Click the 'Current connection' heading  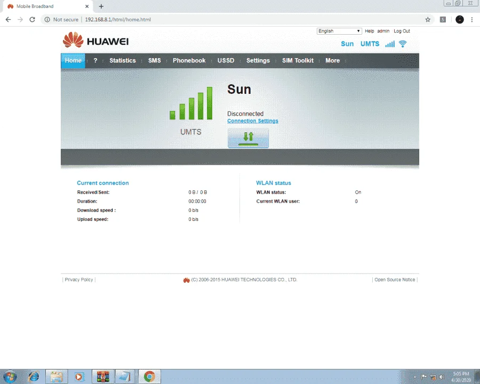tap(103, 183)
